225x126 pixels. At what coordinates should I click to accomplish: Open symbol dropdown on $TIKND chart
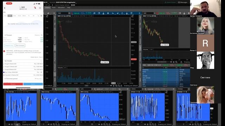189,89
